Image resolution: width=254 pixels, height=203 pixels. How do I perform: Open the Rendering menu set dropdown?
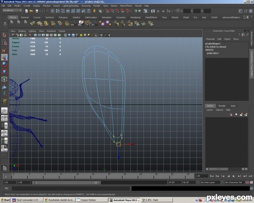12,10
